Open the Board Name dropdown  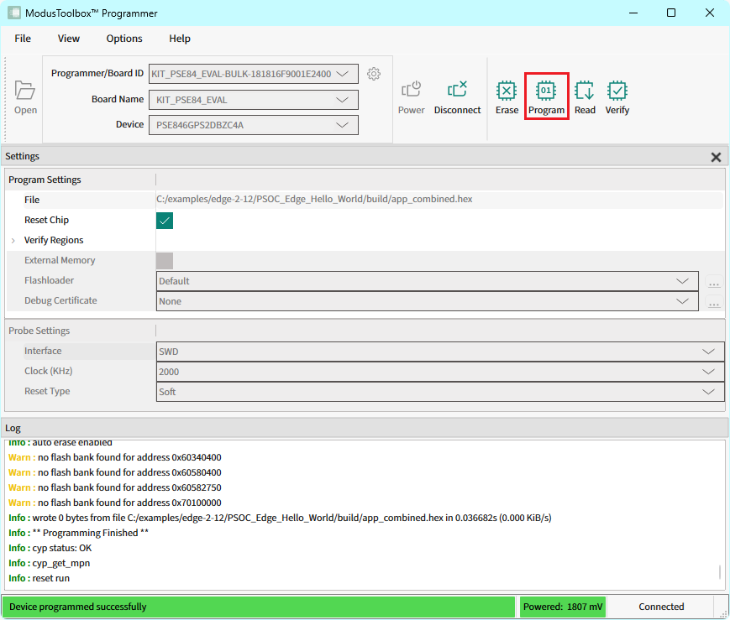point(253,100)
